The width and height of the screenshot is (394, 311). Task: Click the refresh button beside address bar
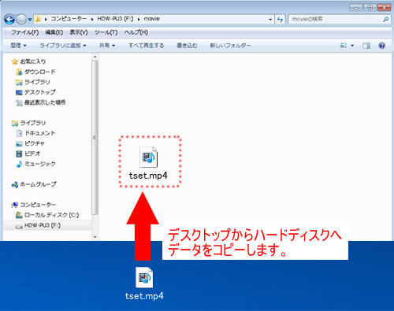tap(280, 19)
